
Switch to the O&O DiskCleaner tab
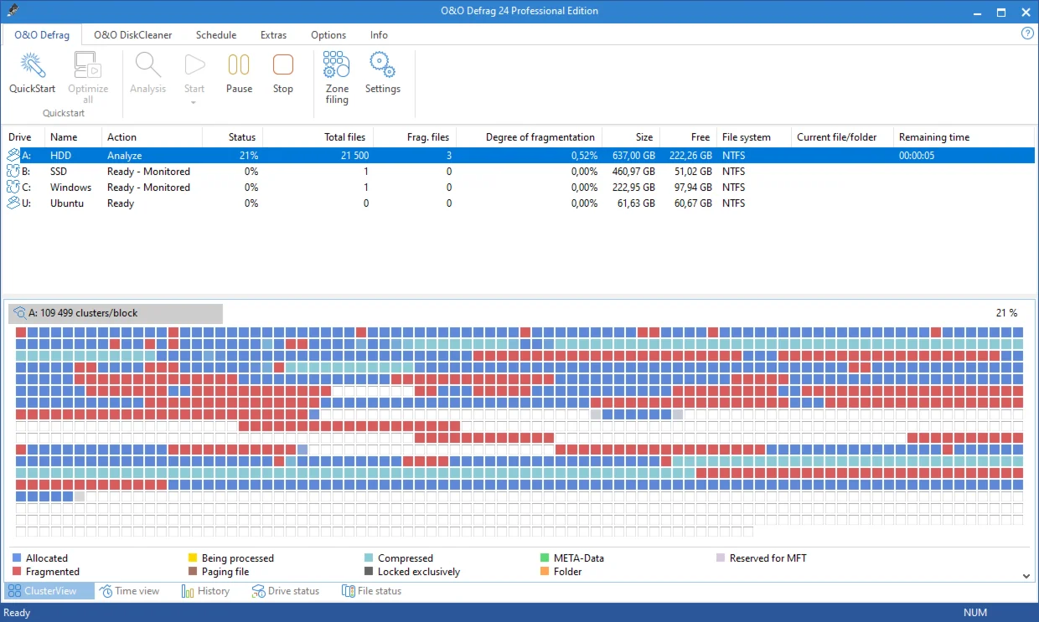132,35
